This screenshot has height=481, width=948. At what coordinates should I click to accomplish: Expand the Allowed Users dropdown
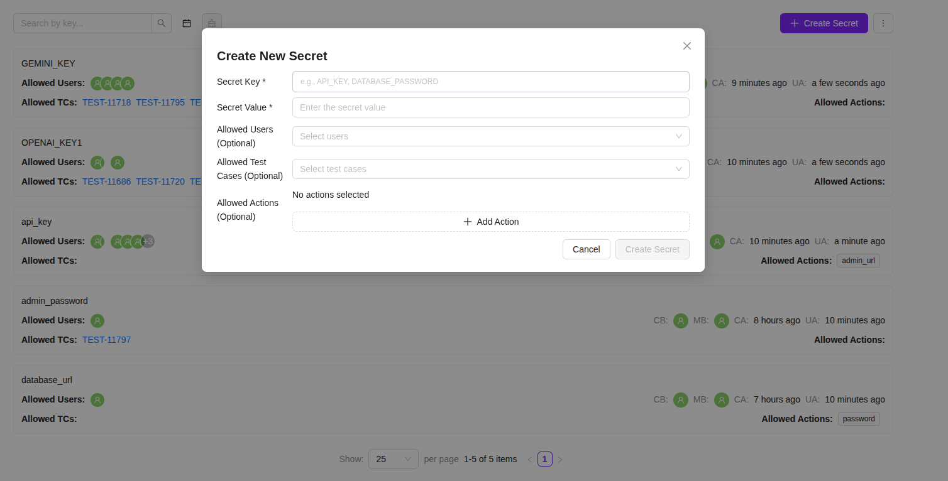pyautogui.click(x=490, y=136)
